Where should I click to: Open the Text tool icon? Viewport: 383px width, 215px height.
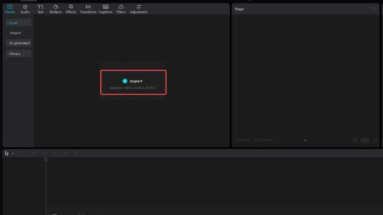point(40,7)
